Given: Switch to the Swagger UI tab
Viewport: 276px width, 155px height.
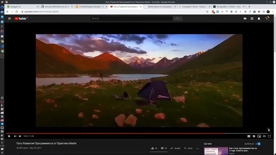Looking at the screenshot, I should [22, 6].
